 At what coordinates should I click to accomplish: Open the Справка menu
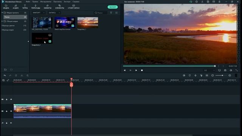[x=76, y=2]
